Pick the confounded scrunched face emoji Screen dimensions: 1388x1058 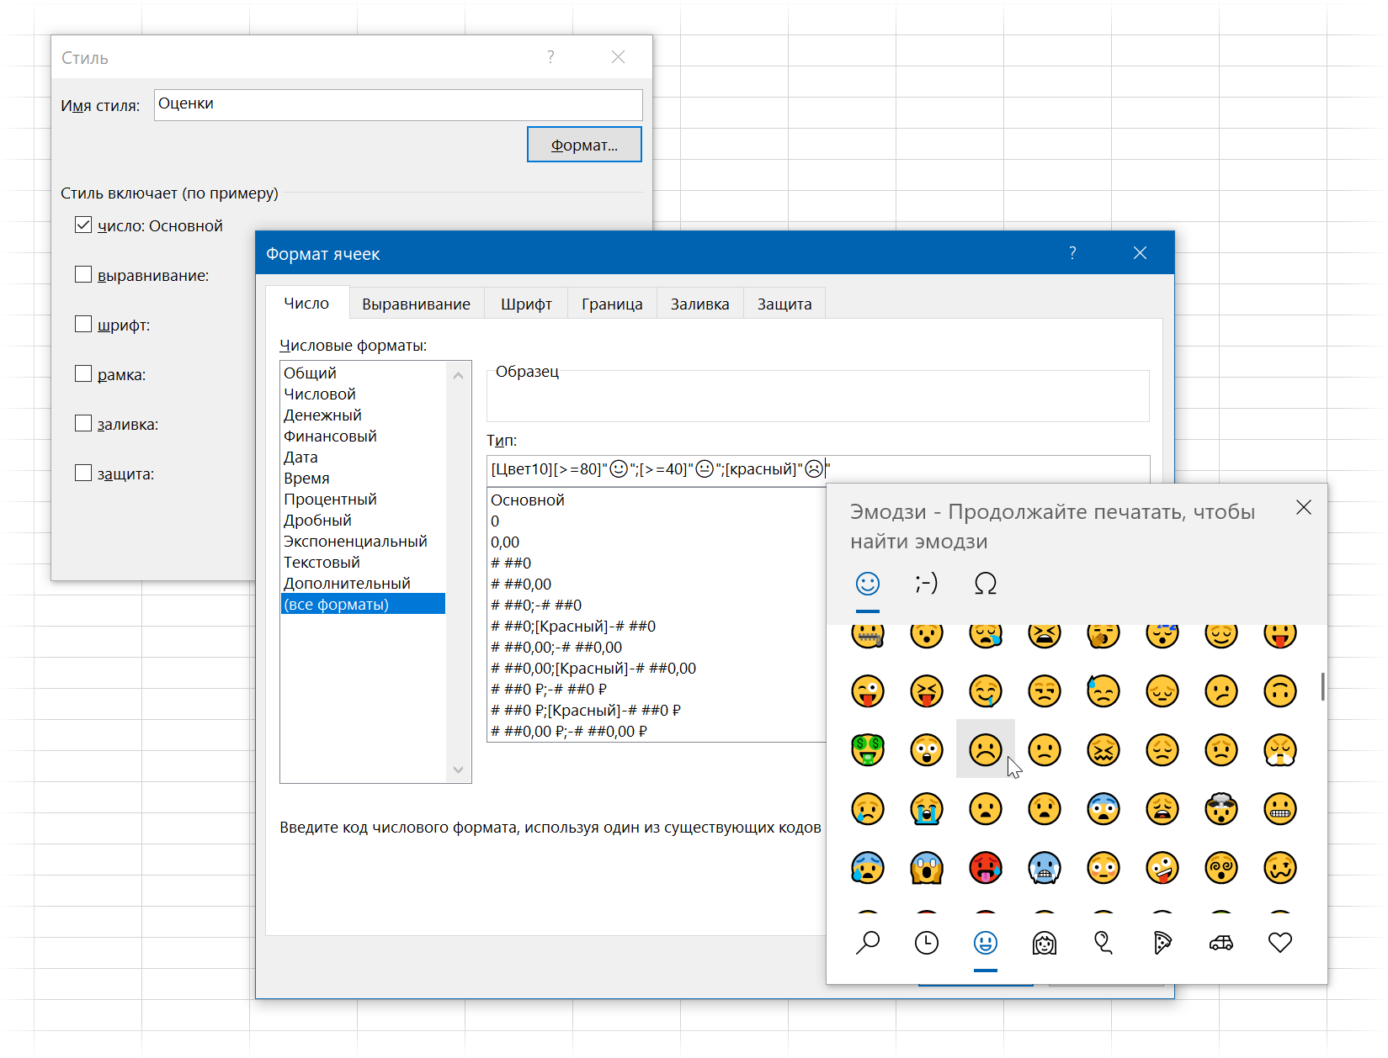click(x=1103, y=749)
